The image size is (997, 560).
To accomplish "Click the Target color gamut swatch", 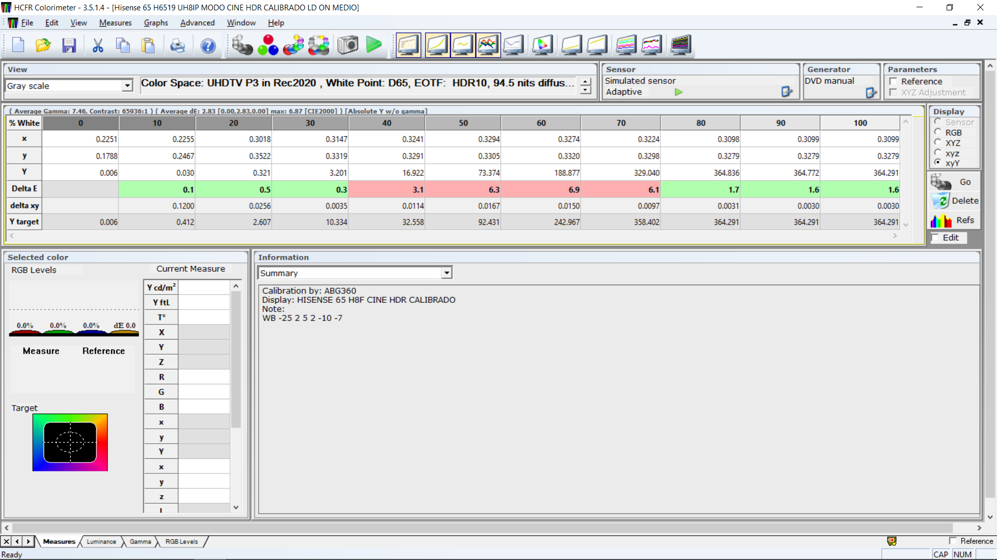I will [x=70, y=442].
